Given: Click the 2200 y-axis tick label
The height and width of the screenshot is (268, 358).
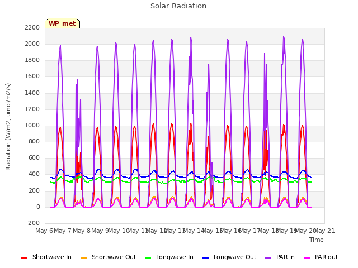Looking at the screenshot, I should click(x=32, y=27).
